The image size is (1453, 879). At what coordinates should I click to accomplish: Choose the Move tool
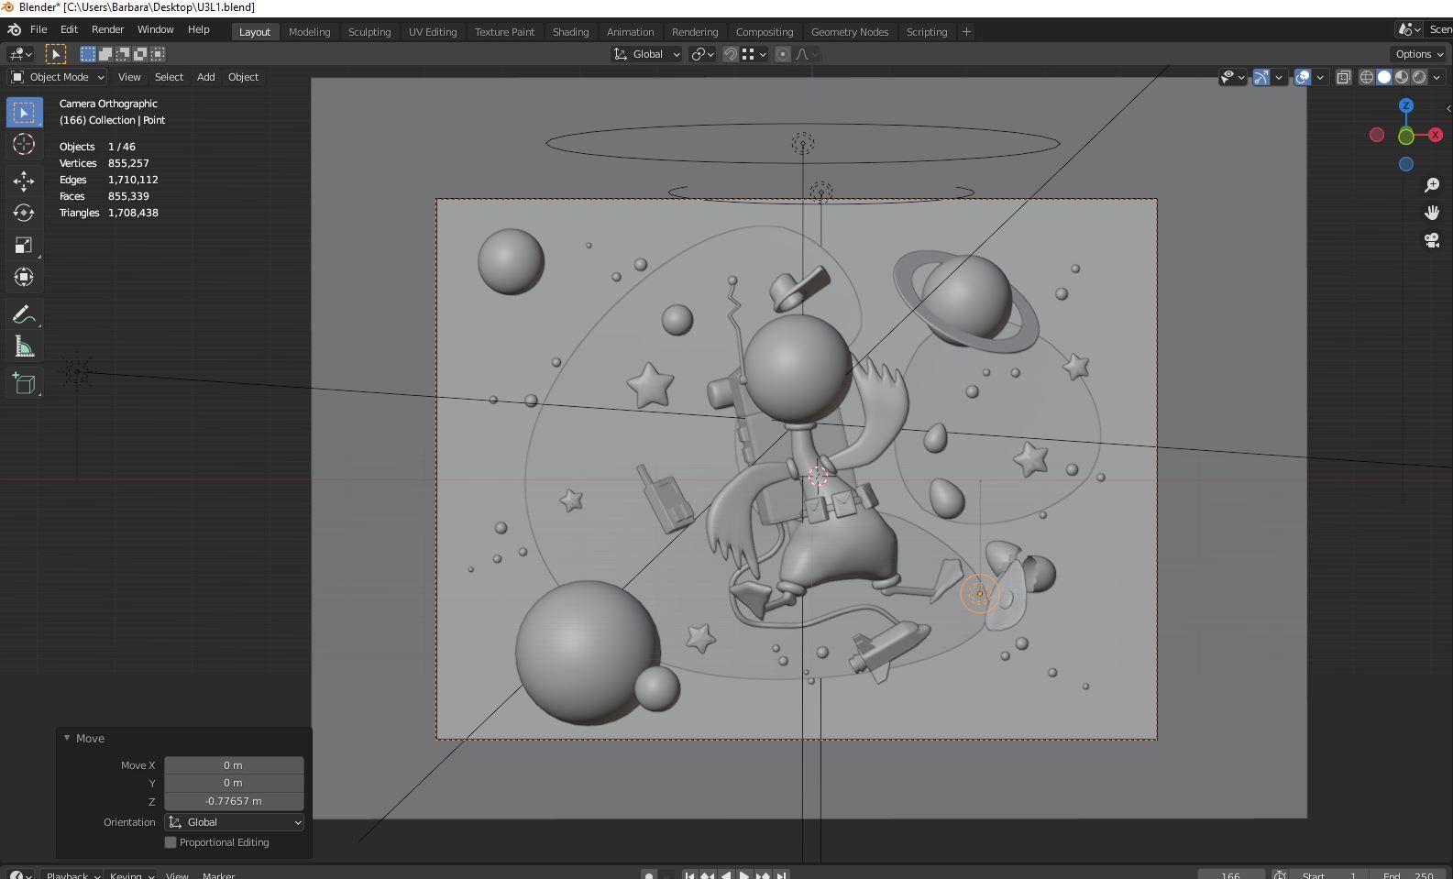[24, 181]
